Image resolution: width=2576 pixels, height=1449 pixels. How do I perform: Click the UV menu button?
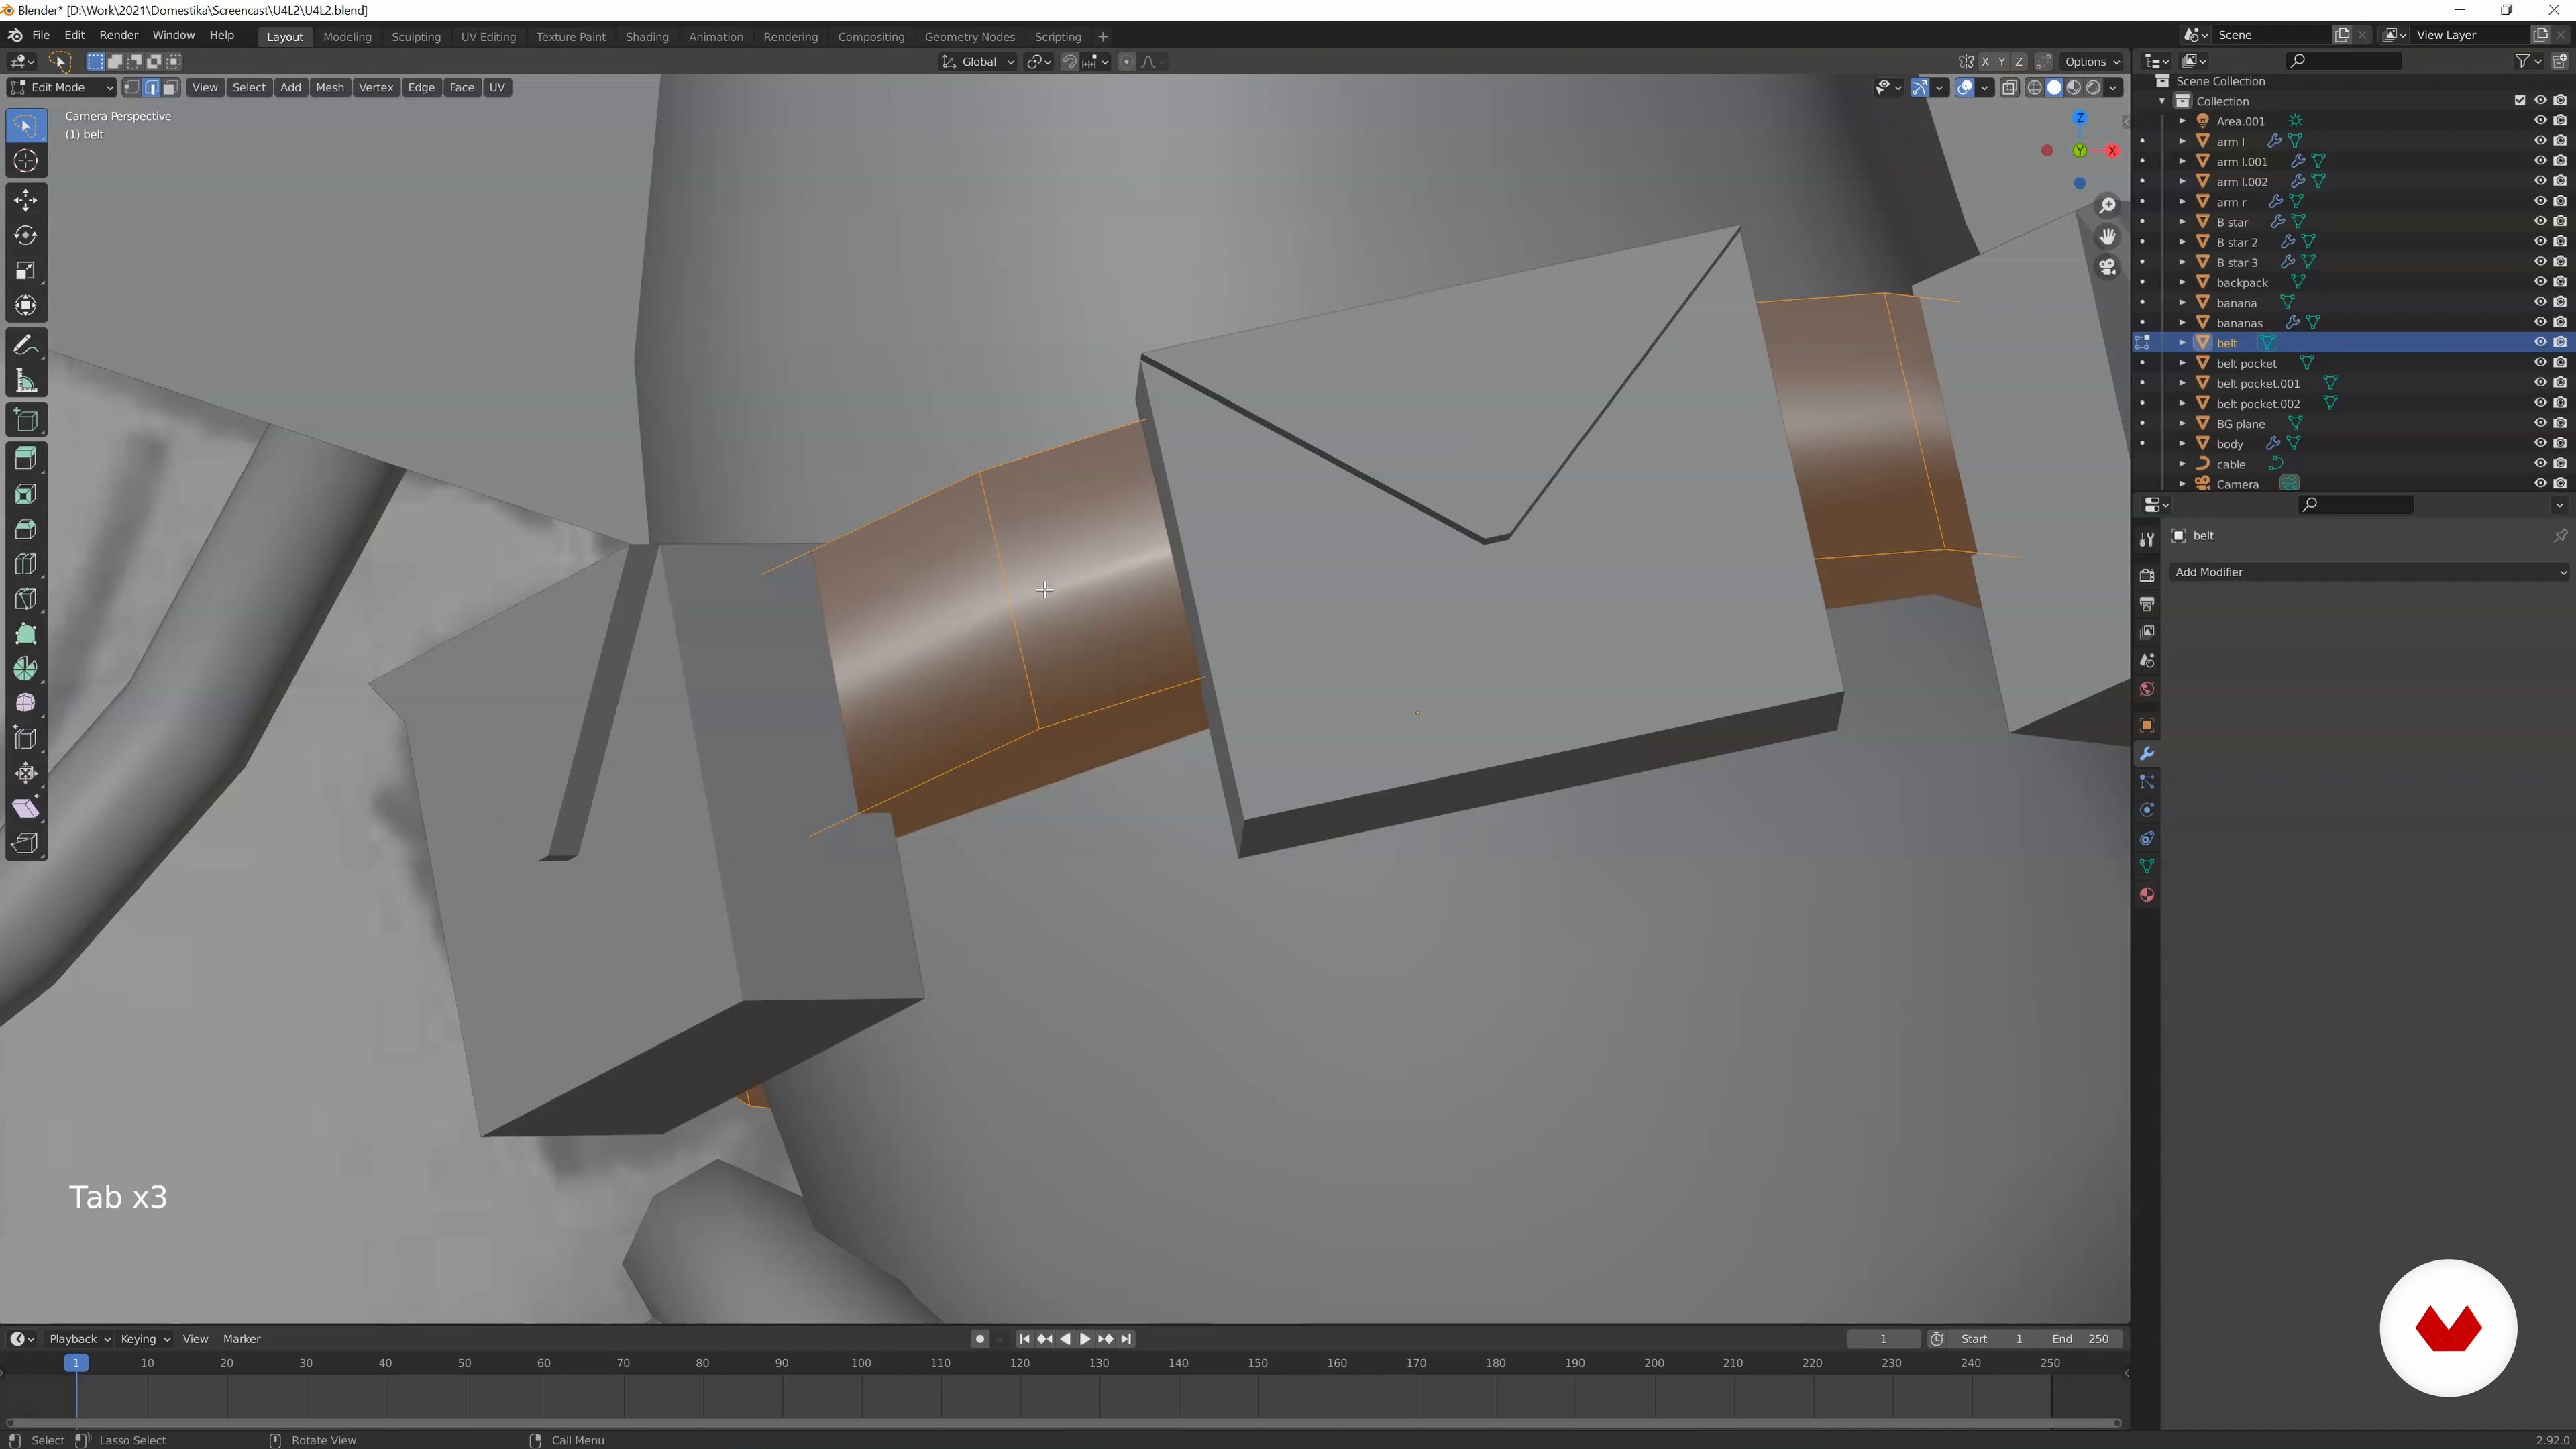(497, 88)
